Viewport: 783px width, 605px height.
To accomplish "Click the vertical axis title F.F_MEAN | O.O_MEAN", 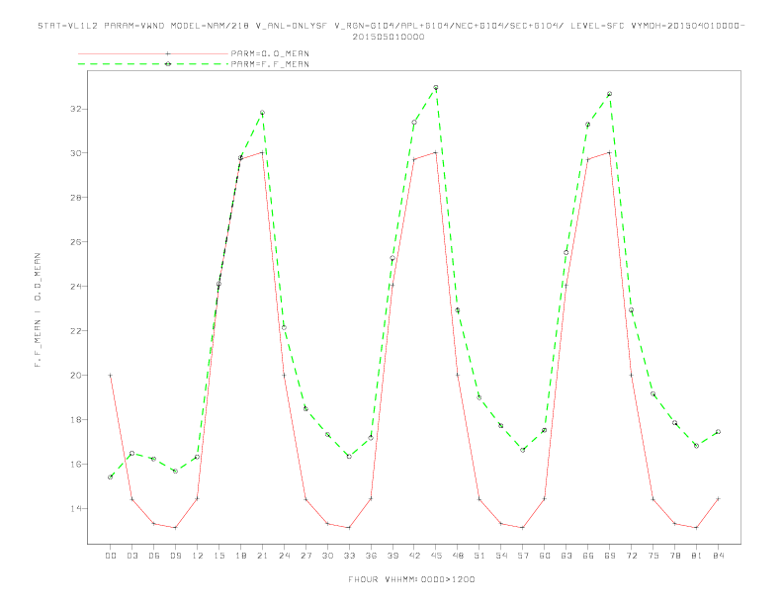I will pyautogui.click(x=38, y=310).
